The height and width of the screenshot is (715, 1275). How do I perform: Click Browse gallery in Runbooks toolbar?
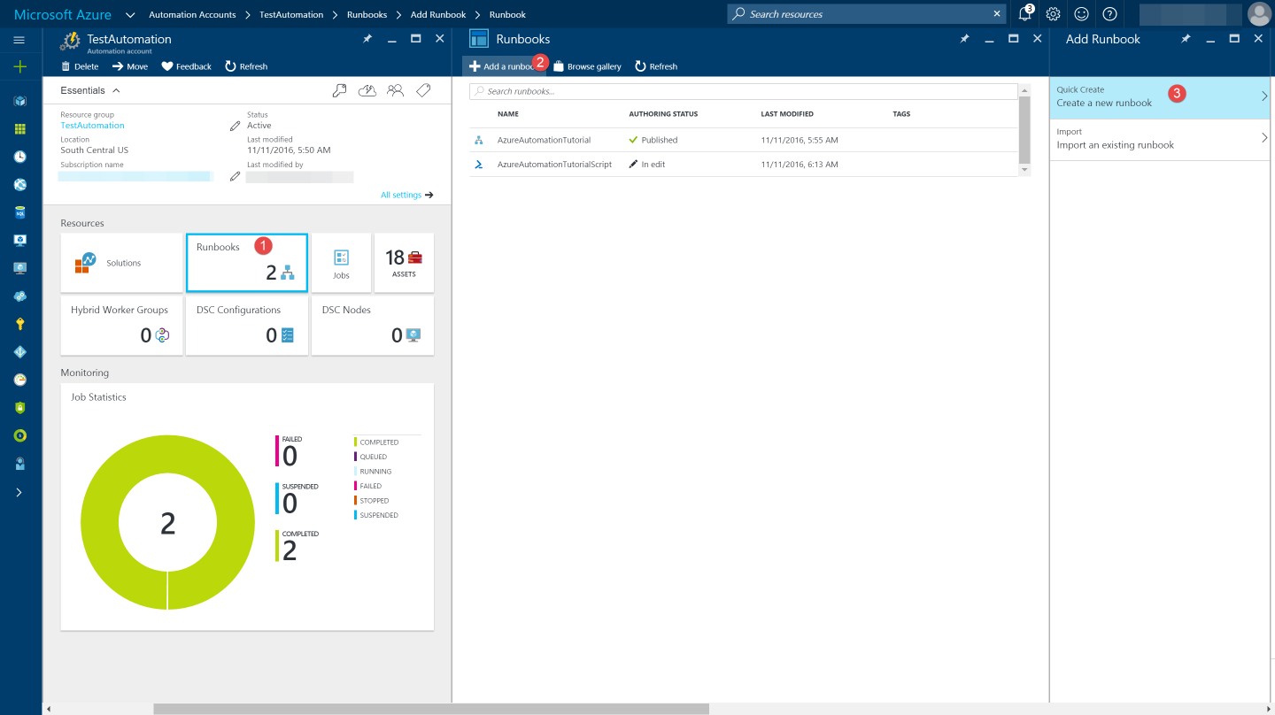click(x=588, y=66)
